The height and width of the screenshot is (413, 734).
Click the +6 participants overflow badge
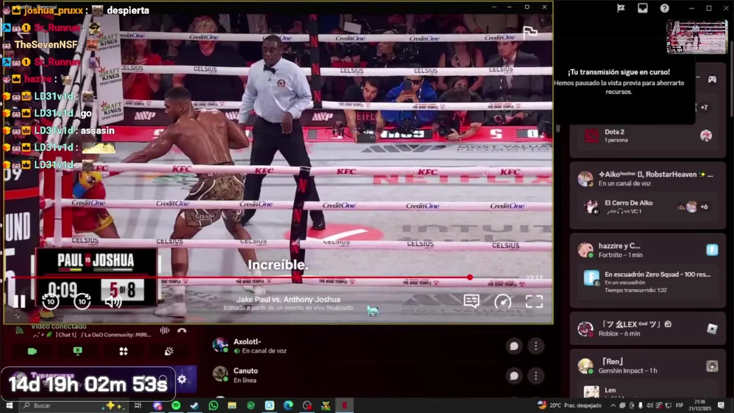click(704, 206)
